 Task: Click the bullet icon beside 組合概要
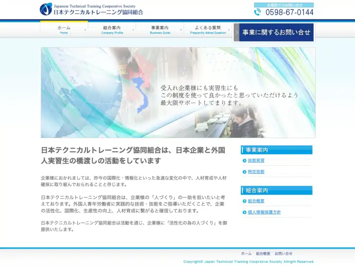(244, 201)
